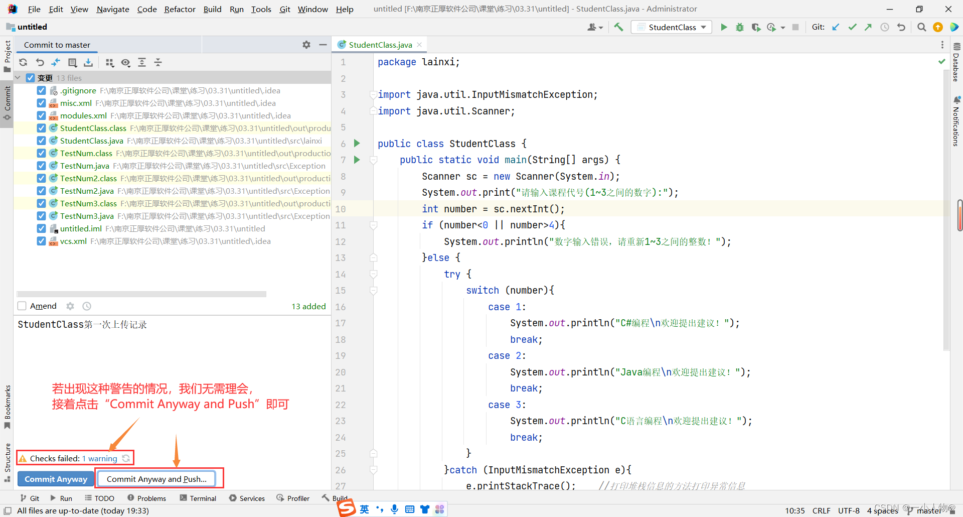Uncheck the TestNum3.class checkbox
963x517 pixels.
click(42, 203)
